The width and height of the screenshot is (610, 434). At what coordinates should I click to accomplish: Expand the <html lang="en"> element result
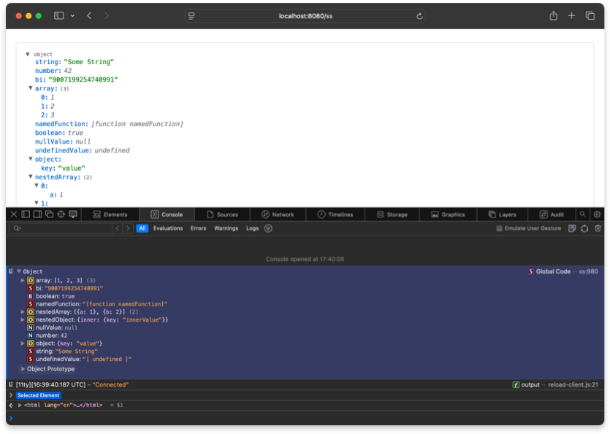click(20, 405)
